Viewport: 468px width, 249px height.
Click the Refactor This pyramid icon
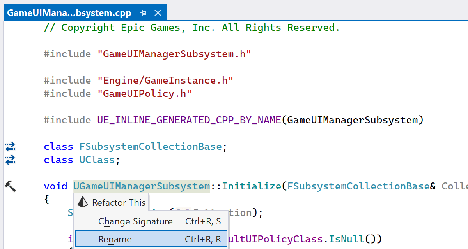pos(83,202)
